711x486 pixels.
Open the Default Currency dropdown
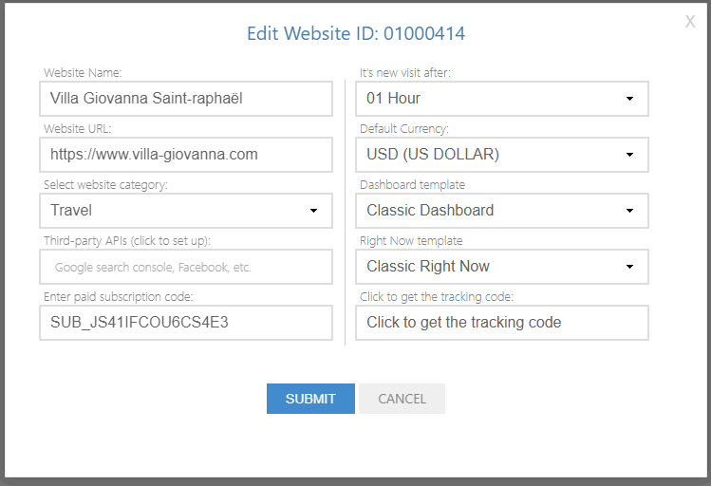(x=502, y=155)
